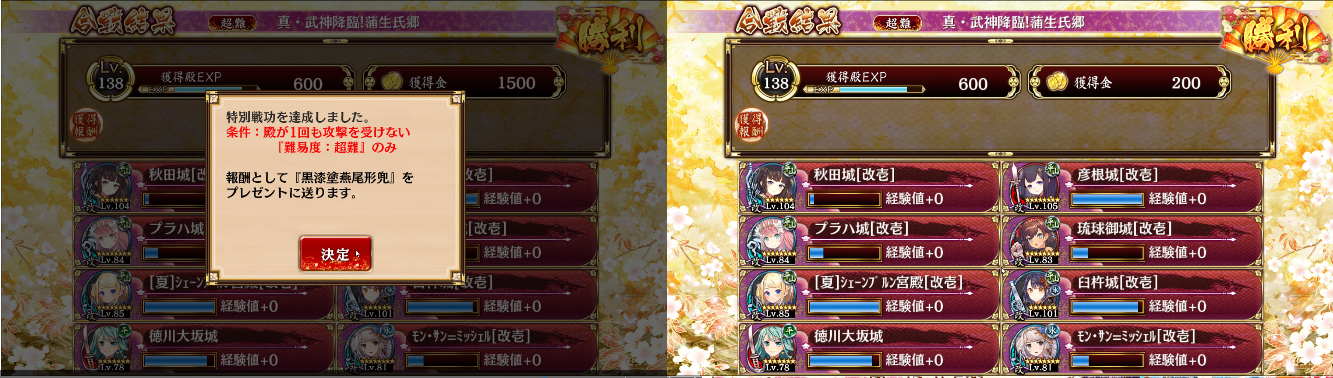This screenshot has height=378, width=1333.
Task: Click the 合戦結果 title logo on right
Action: [788, 22]
